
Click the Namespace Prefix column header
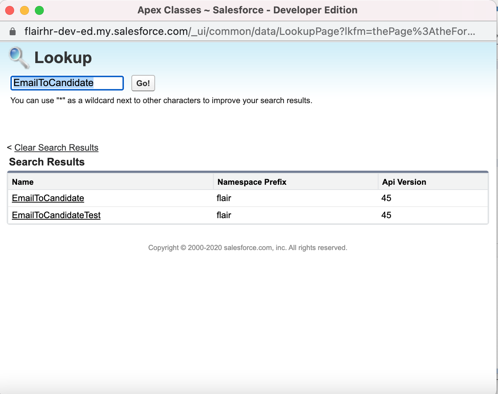tap(252, 182)
